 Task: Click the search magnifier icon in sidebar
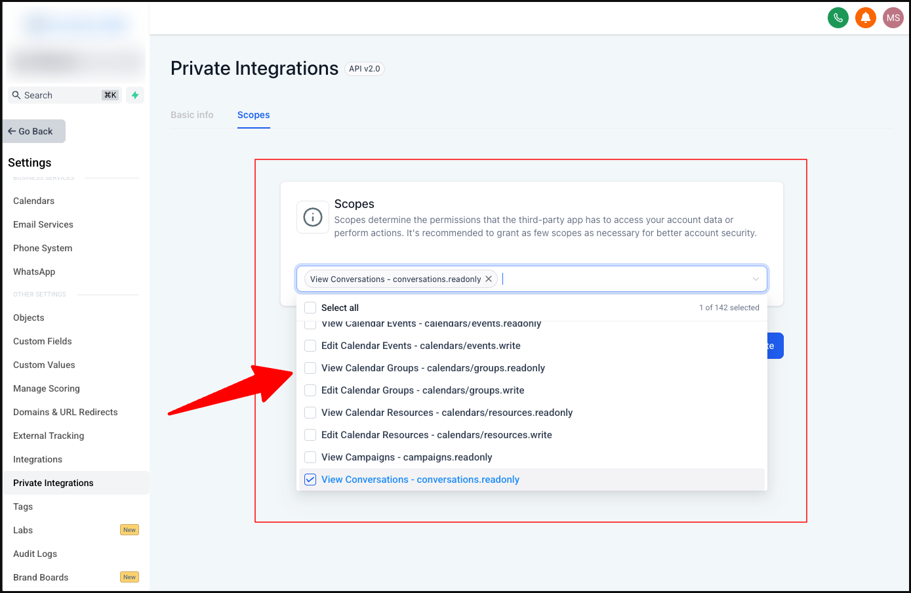(x=16, y=95)
